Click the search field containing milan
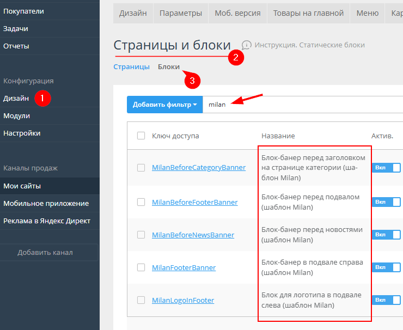 coord(300,104)
